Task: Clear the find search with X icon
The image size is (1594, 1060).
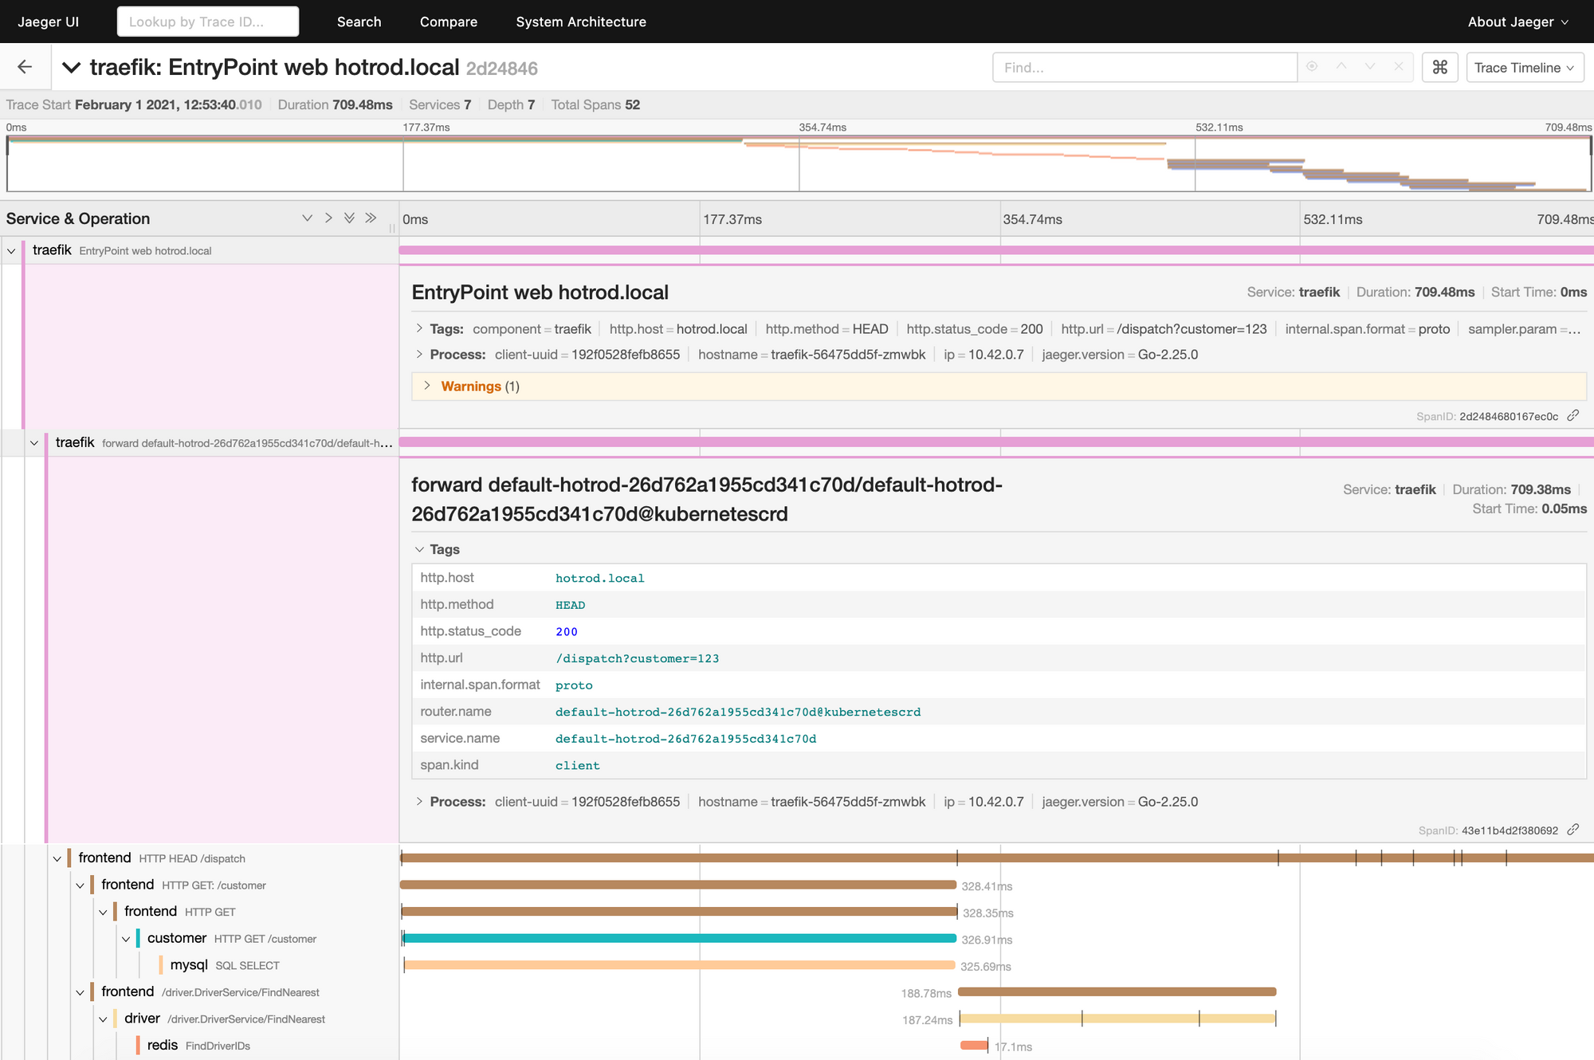Action: tap(1399, 67)
